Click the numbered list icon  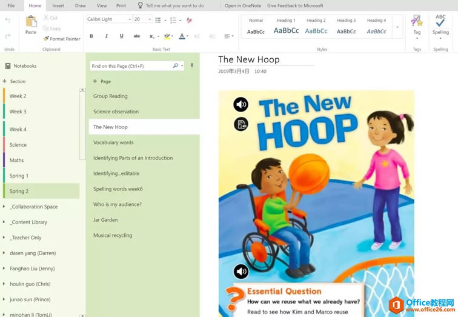coord(173,20)
